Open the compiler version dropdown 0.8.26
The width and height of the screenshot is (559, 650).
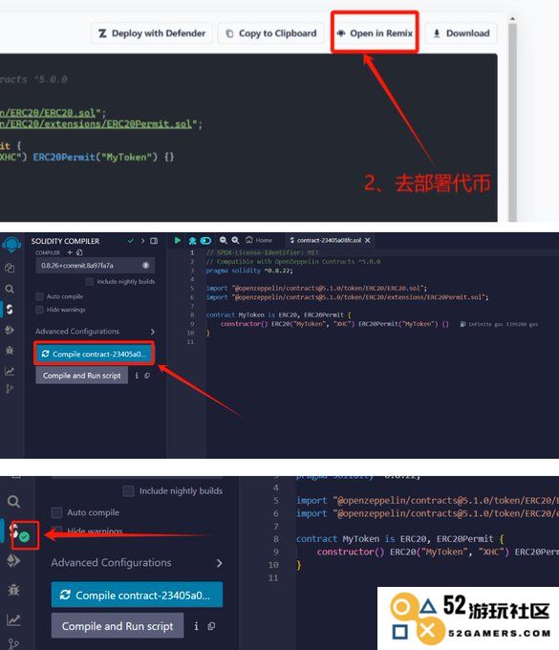coord(96,266)
